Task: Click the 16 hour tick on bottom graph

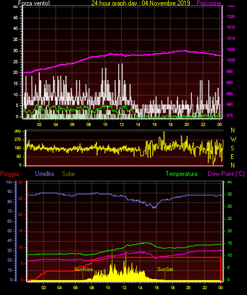Action: 156,288
